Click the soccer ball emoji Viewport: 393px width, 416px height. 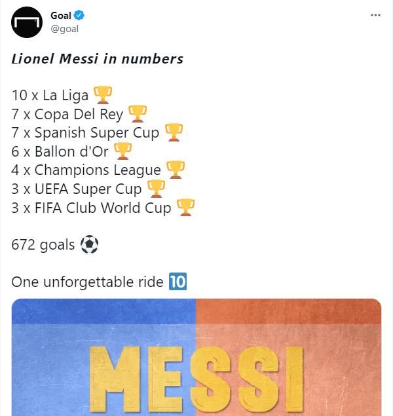point(89,245)
